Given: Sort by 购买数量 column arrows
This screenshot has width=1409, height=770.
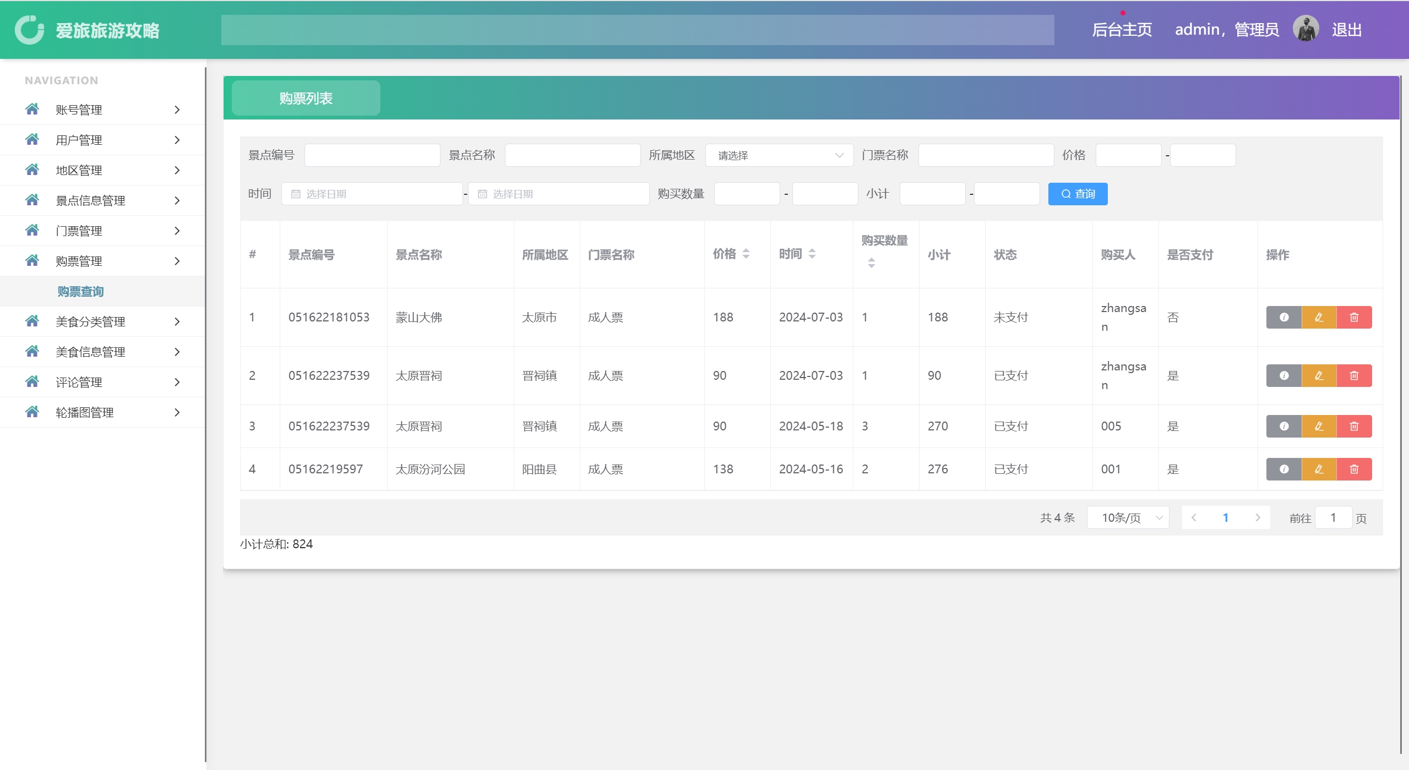Looking at the screenshot, I should click(x=871, y=263).
